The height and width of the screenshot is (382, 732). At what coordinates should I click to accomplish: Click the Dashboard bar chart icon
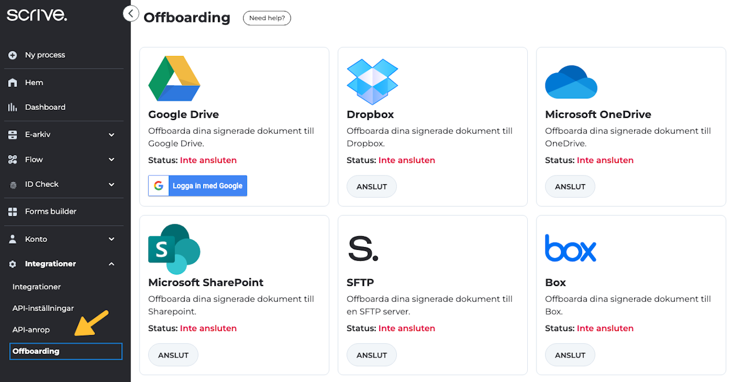point(13,108)
